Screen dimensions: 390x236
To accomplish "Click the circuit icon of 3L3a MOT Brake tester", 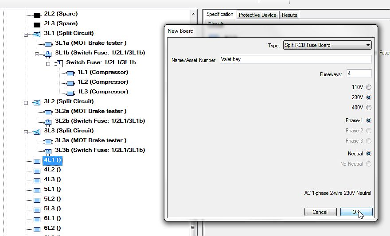I will [48, 142].
